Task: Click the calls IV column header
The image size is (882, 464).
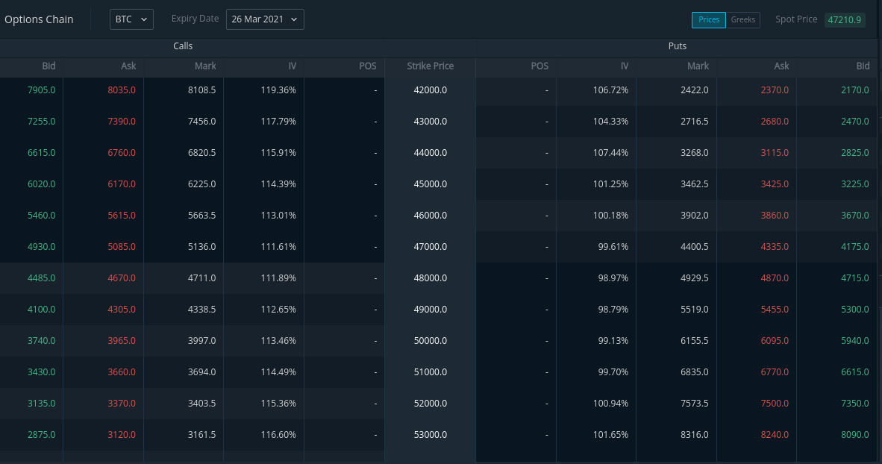Action: 292,66
